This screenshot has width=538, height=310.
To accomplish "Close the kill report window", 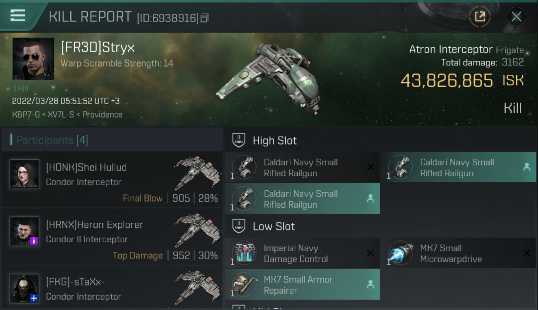I will coord(516,16).
